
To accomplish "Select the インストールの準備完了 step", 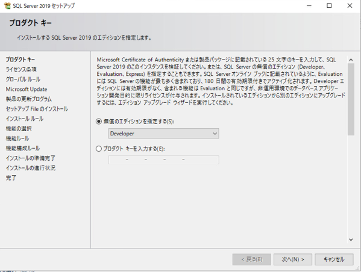I will 30,158.
